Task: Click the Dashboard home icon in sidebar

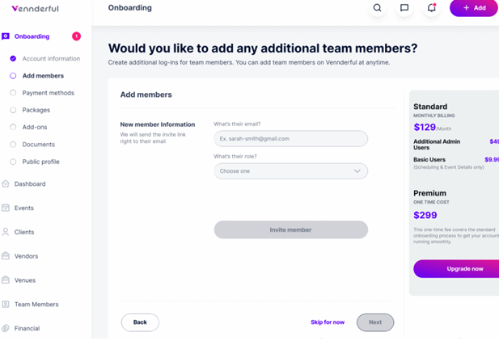Action: pos(6,184)
